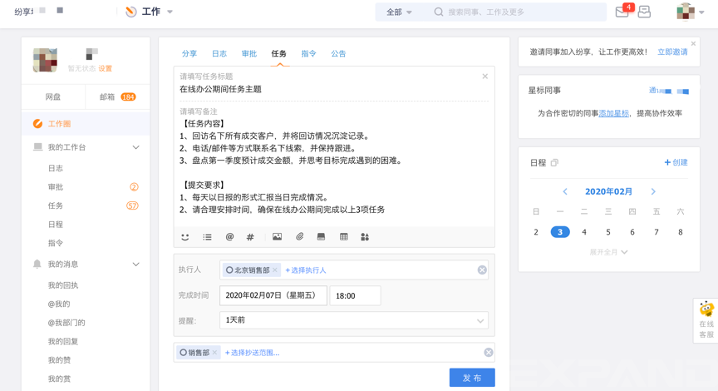Open the 全部 search scope dropdown
This screenshot has width=718, height=391.
click(399, 12)
